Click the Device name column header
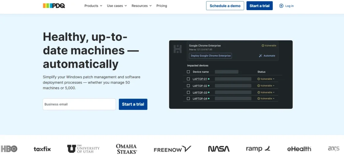 click(x=201, y=72)
